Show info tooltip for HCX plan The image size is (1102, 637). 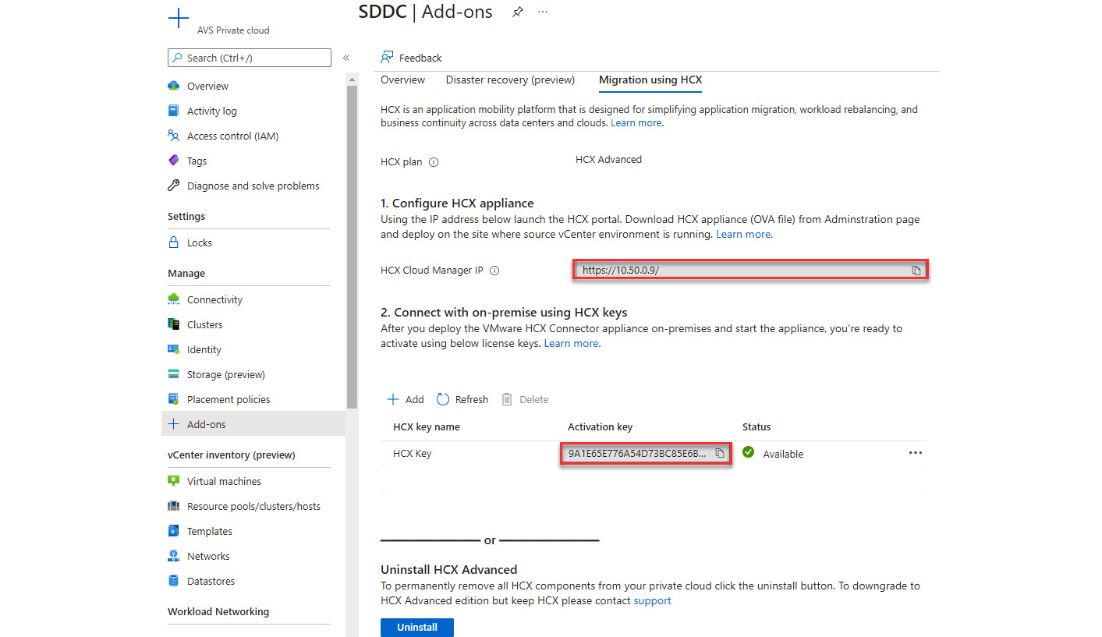tap(434, 162)
